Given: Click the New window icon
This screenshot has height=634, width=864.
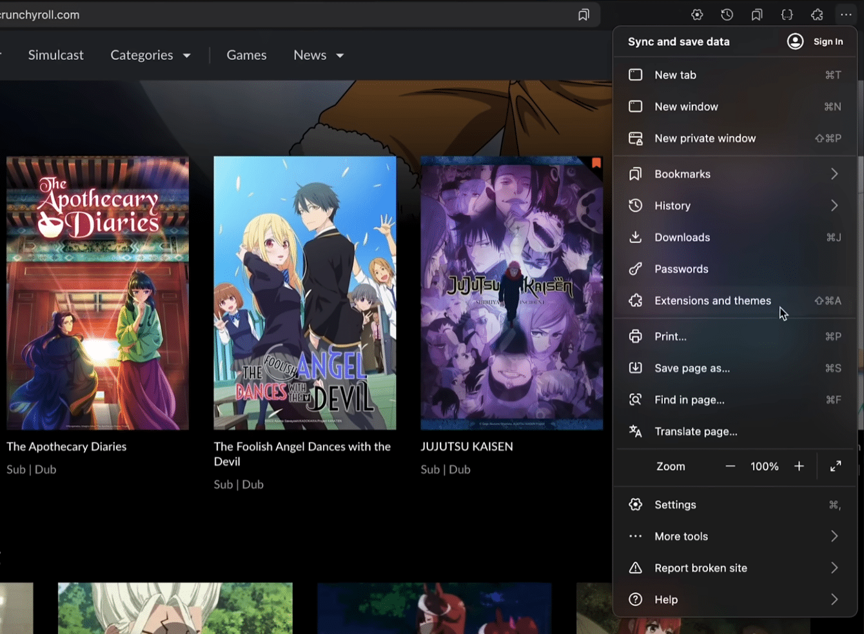Looking at the screenshot, I should pyautogui.click(x=635, y=106).
